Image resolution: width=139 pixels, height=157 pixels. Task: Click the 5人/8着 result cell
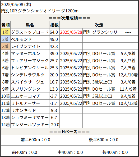pyautogui.click(x=128, y=53)
